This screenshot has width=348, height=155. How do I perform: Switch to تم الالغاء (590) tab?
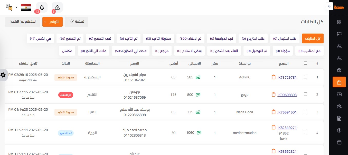[190, 38]
